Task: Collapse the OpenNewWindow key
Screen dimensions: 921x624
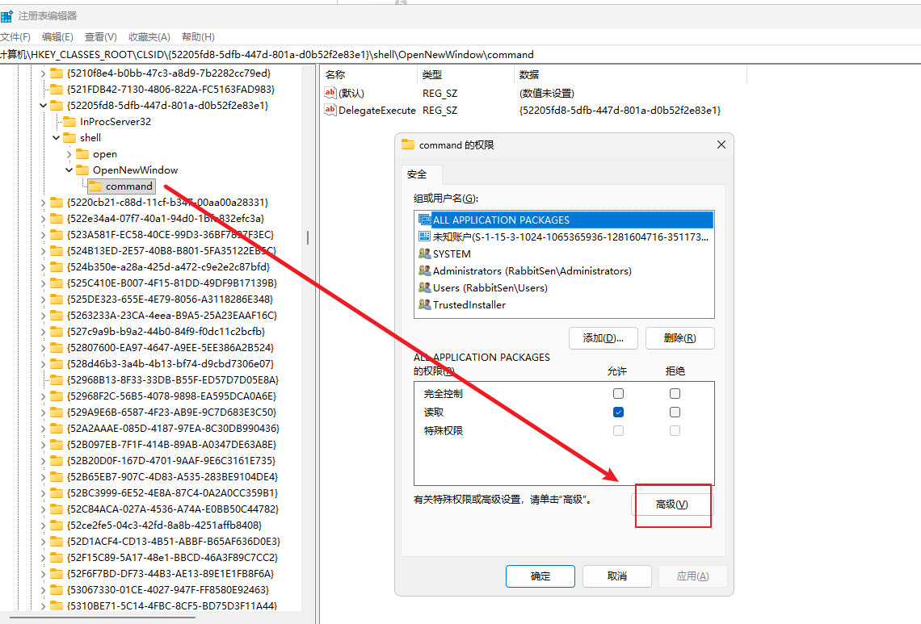Action: click(x=69, y=170)
